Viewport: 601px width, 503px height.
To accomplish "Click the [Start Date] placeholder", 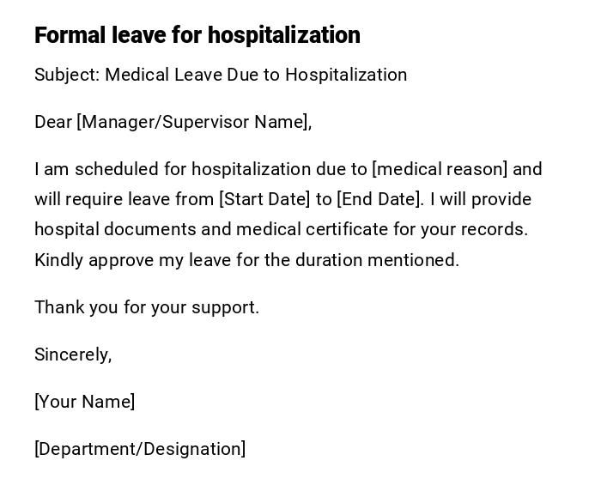I will click(264, 199).
